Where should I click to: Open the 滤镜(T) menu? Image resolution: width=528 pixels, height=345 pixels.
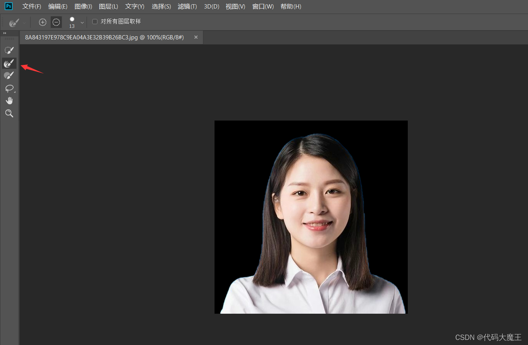pos(187,7)
